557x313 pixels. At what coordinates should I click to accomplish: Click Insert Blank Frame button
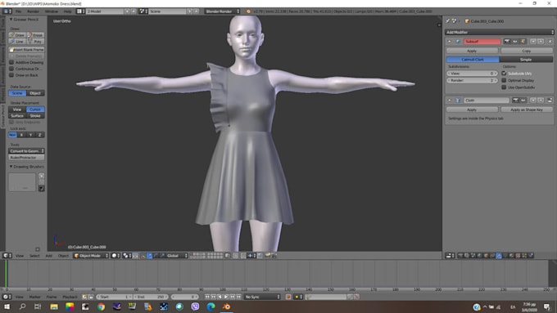27,50
